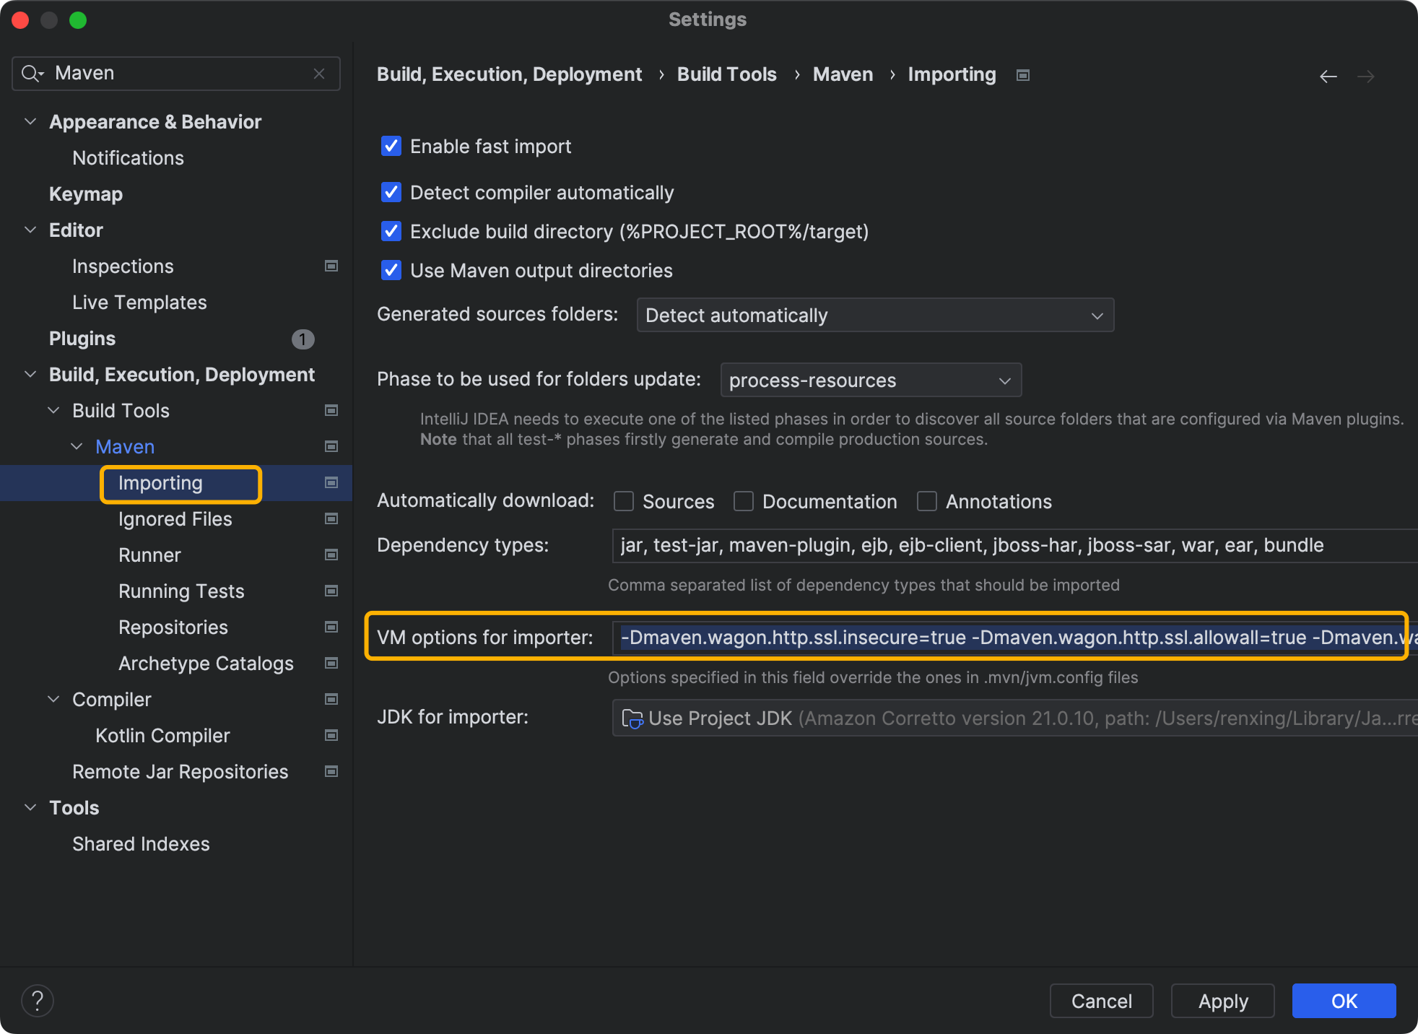This screenshot has height=1034, width=1418.
Task: Collapse the Appearance & Behavior section
Action: tap(30, 122)
